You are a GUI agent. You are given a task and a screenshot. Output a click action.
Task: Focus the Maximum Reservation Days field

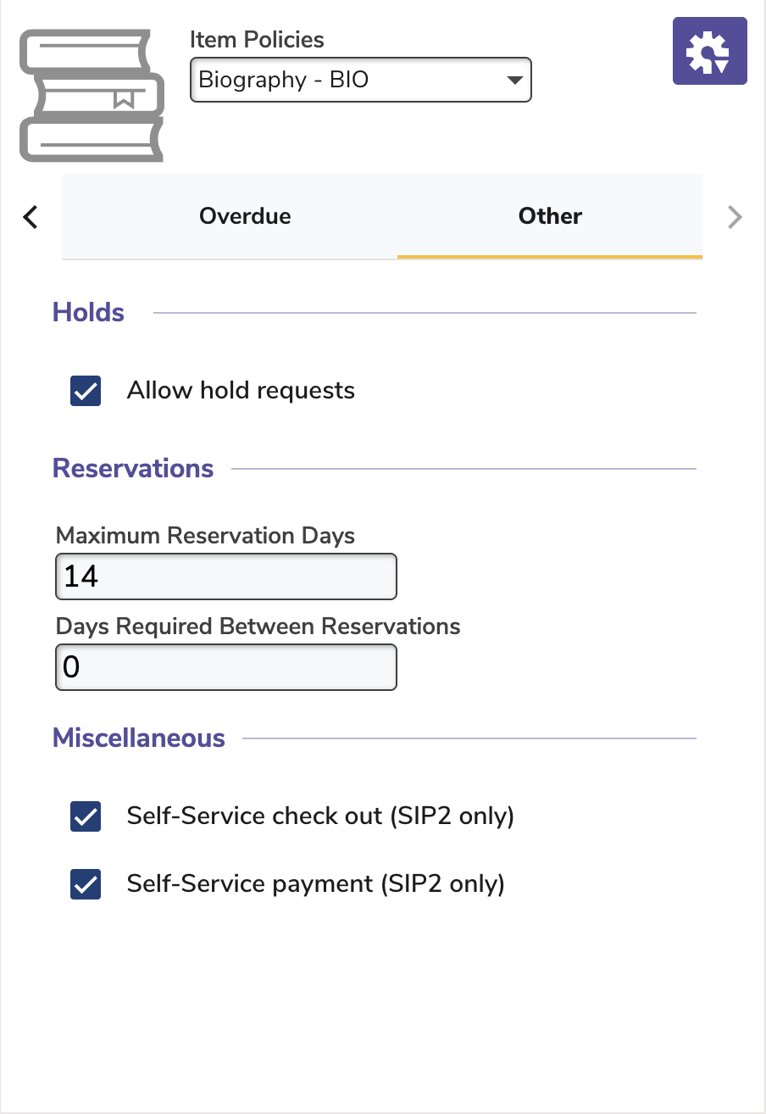(226, 576)
